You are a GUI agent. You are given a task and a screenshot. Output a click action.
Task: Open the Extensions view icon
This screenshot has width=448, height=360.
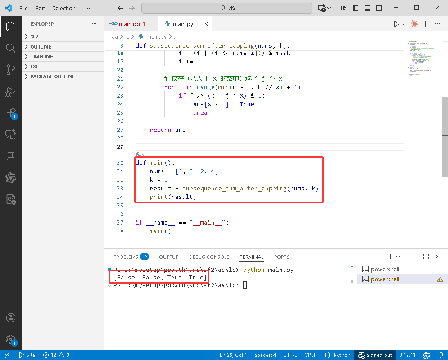tap(10, 113)
